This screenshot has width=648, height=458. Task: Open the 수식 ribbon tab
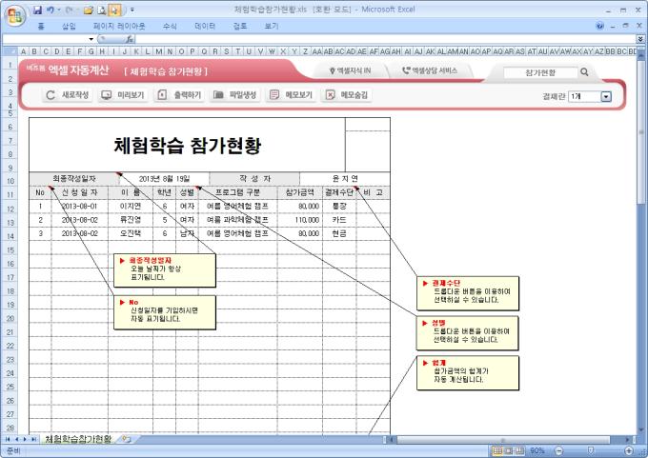pyautogui.click(x=170, y=26)
